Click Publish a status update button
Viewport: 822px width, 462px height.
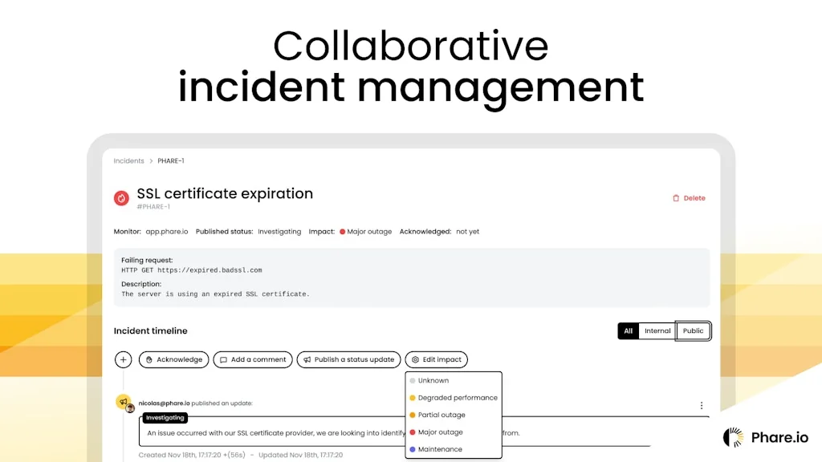[x=348, y=360]
